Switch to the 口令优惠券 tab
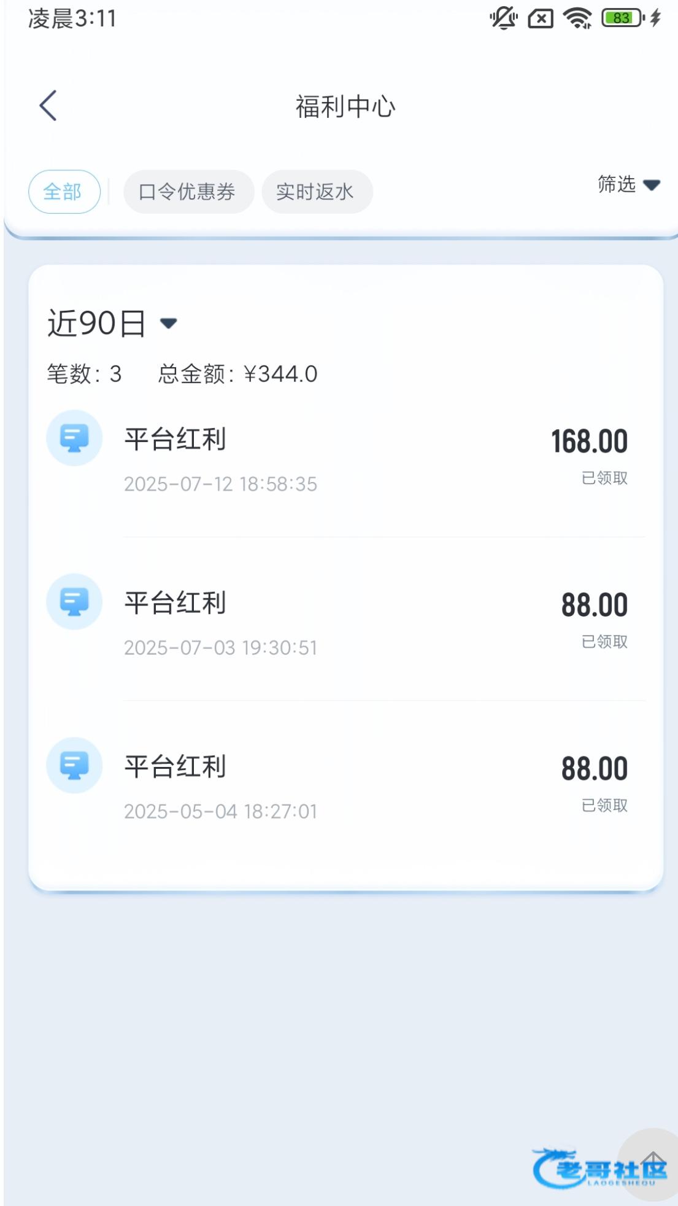 (188, 192)
